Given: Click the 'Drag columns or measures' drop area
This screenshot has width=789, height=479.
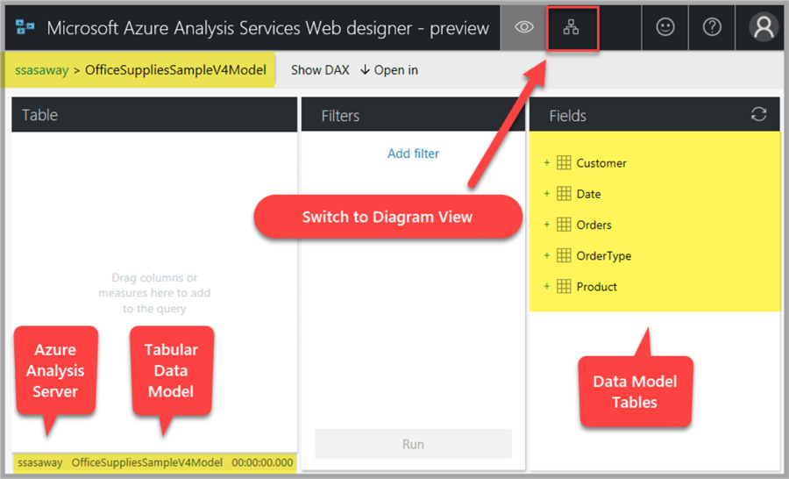Looking at the screenshot, I should tap(154, 293).
